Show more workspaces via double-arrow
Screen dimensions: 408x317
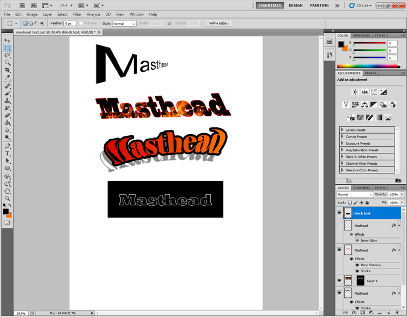point(337,5)
